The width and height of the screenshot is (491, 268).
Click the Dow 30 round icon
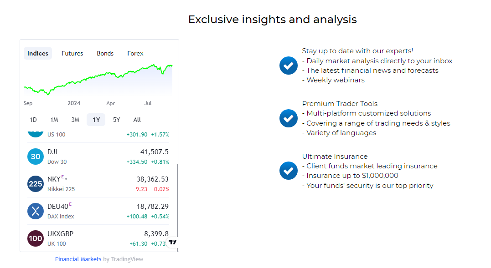point(36,157)
